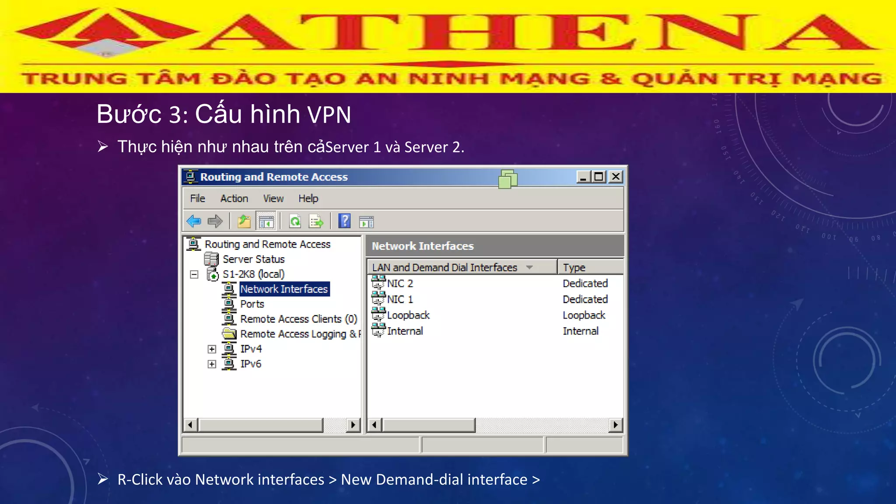Expand the IPv6 tree node
Image resolution: width=896 pixels, height=504 pixels.
(x=212, y=364)
